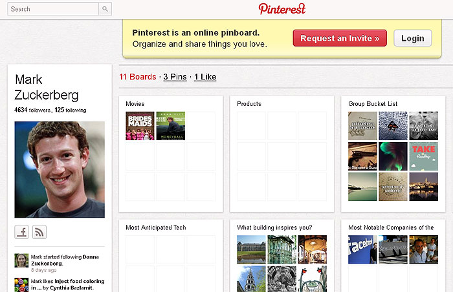453x292 pixels.
Task: Open the Moneyball movie pin thumbnail
Action: pos(171,126)
